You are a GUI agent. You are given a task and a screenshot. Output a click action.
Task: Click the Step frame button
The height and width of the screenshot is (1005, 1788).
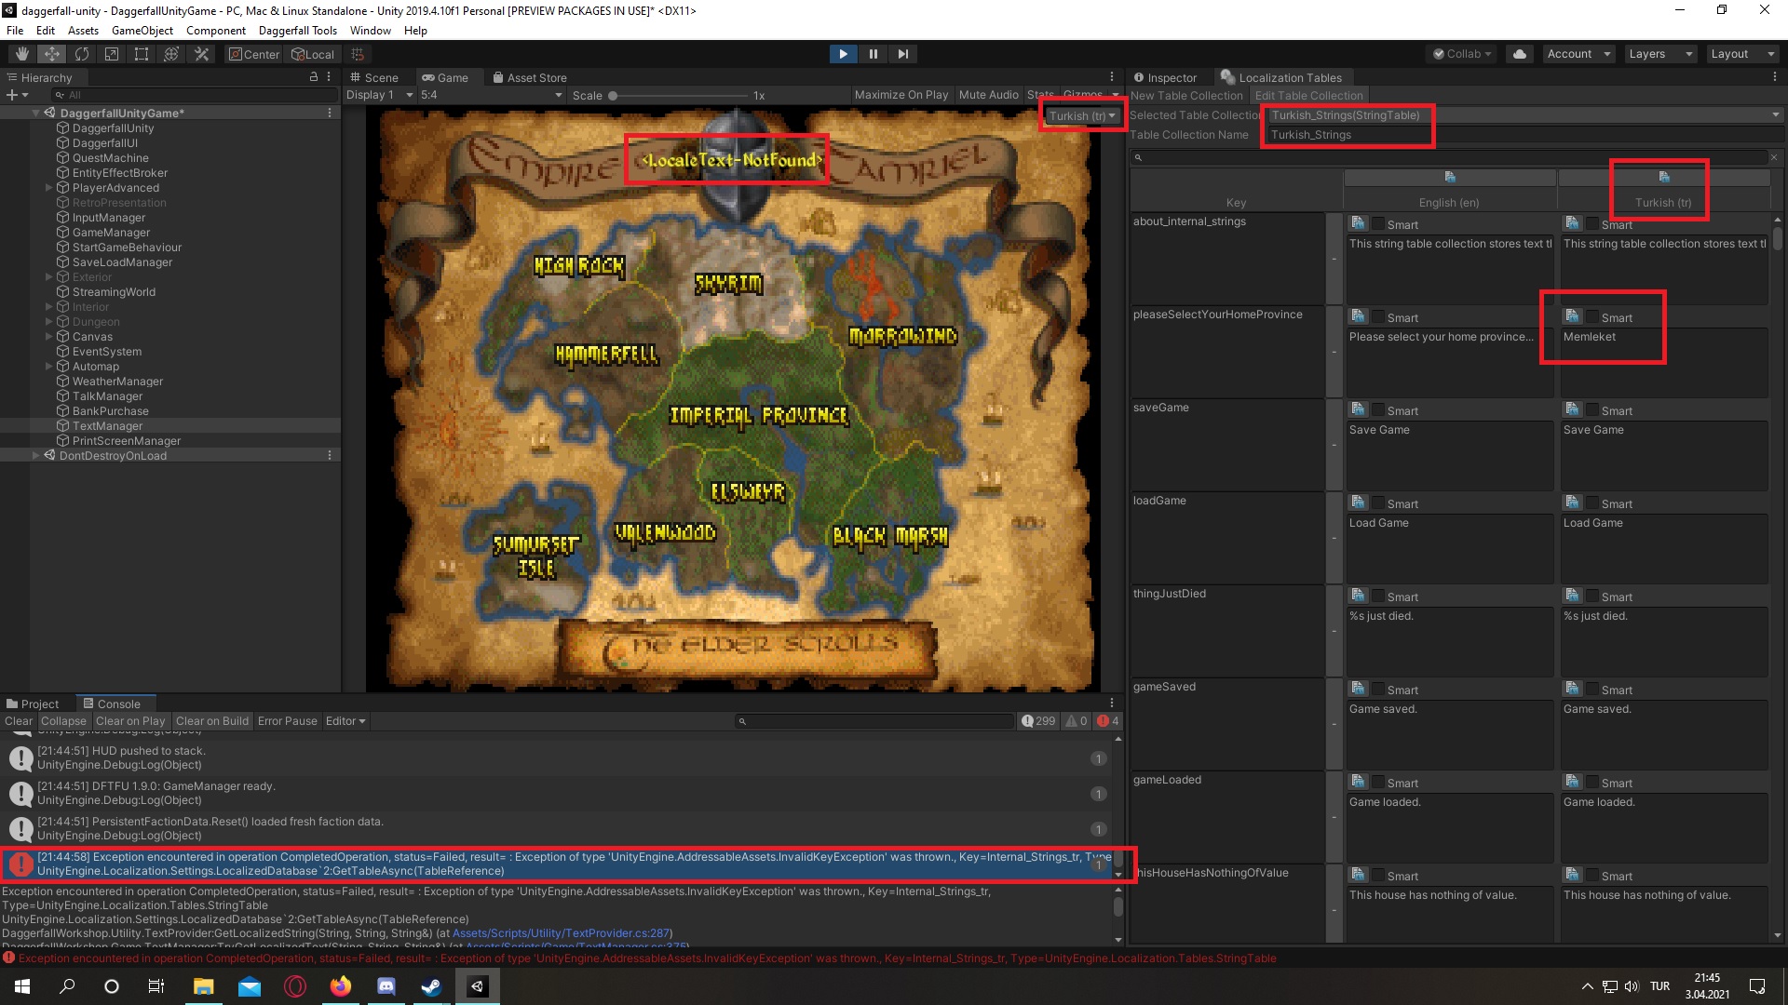pyautogui.click(x=902, y=54)
